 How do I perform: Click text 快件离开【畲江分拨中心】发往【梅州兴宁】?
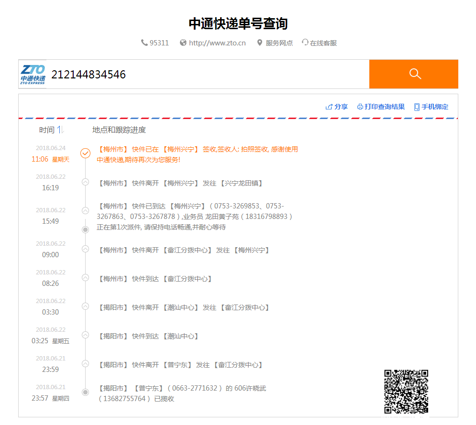(x=200, y=251)
